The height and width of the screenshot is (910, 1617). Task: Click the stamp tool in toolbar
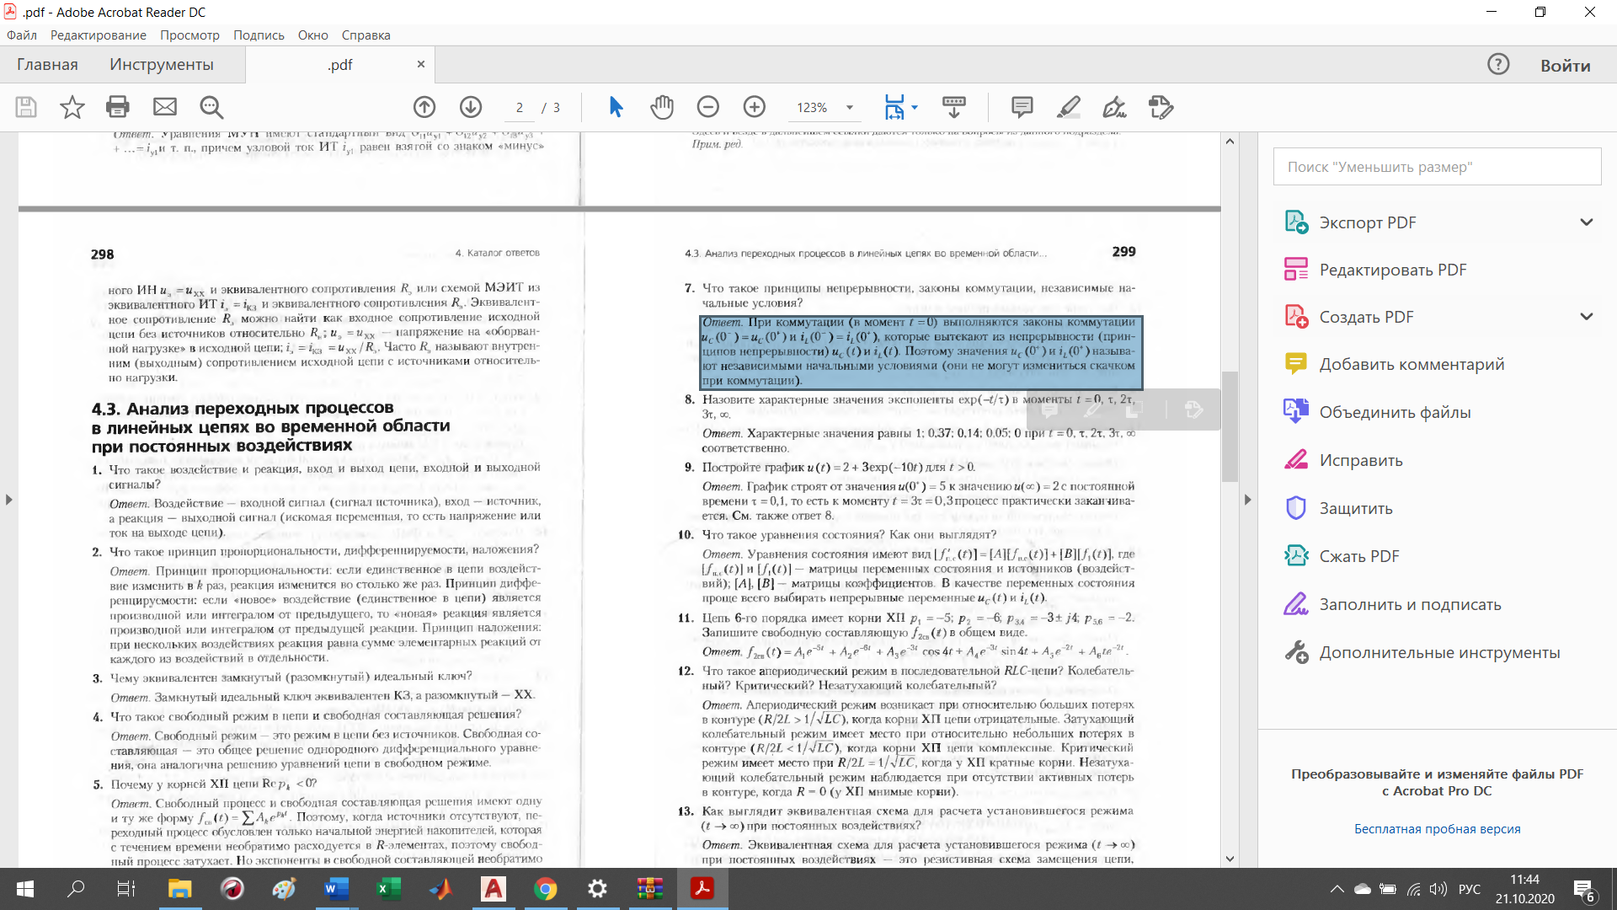(1161, 107)
